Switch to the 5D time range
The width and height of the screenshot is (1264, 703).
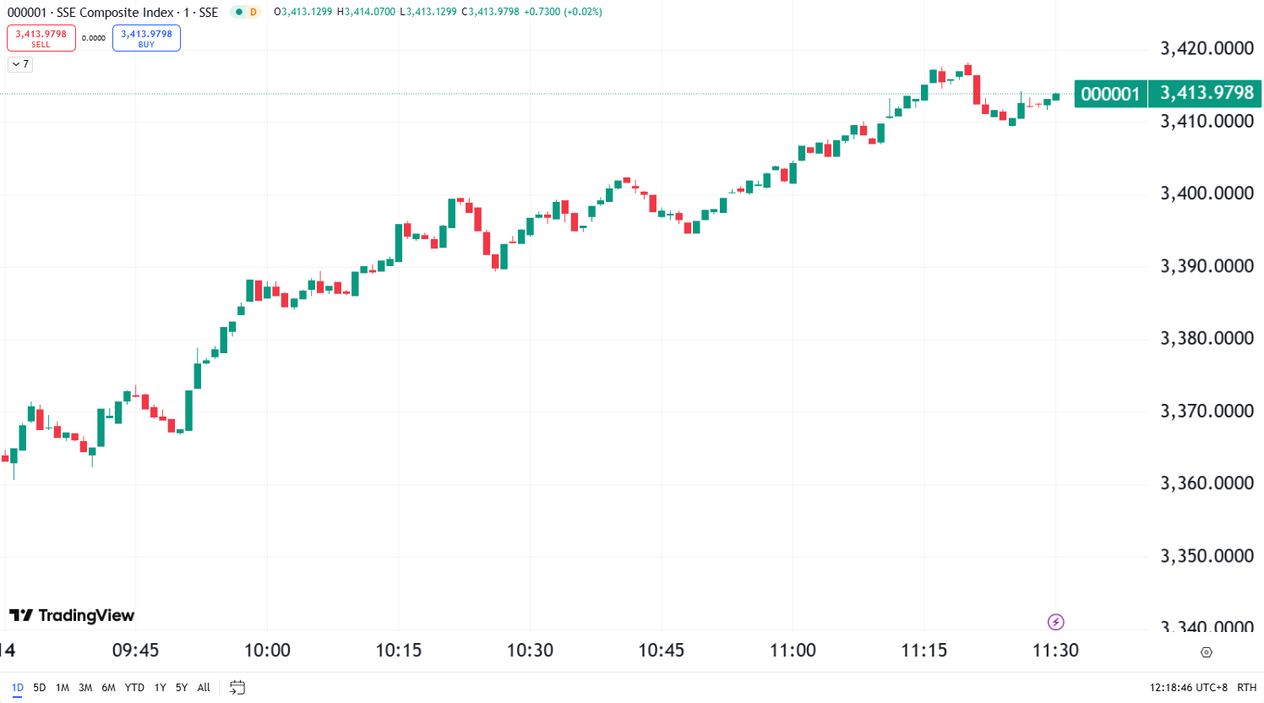(40, 687)
